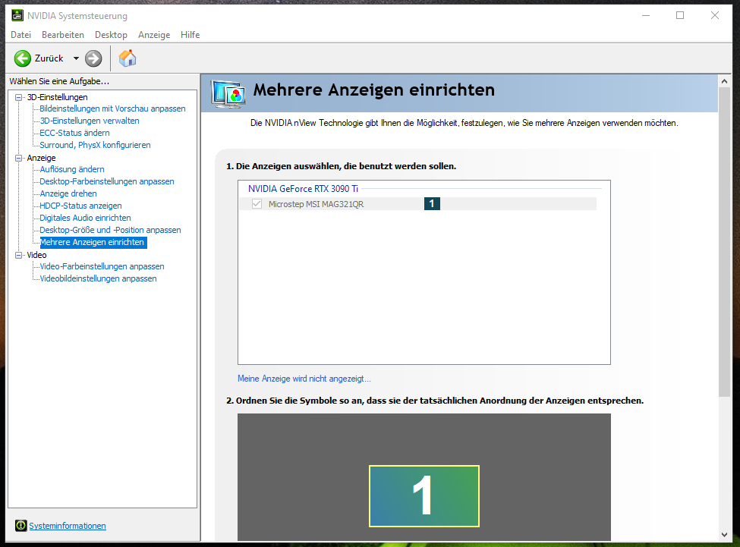The height and width of the screenshot is (547, 740).
Task: Click the Zurück button text
Action: coord(49,58)
